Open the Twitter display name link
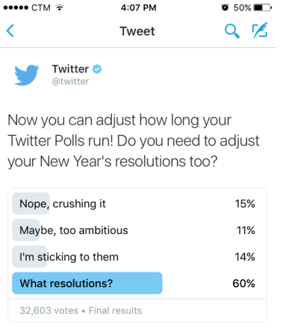The width and height of the screenshot is (288, 333). click(70, 69)
